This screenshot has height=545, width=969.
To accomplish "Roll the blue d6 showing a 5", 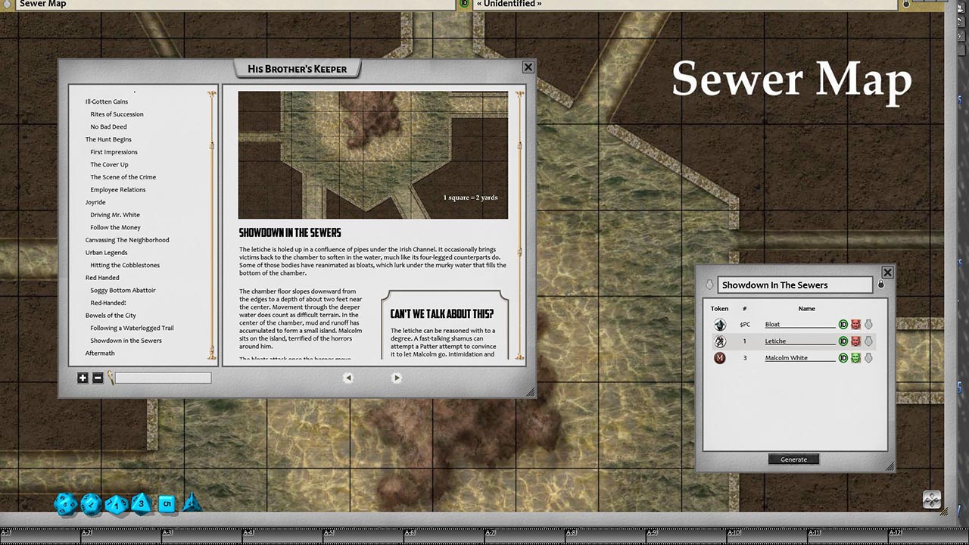I will (167, 504).
